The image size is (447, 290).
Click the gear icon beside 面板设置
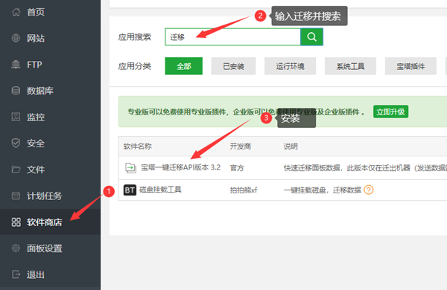[16, 248]
